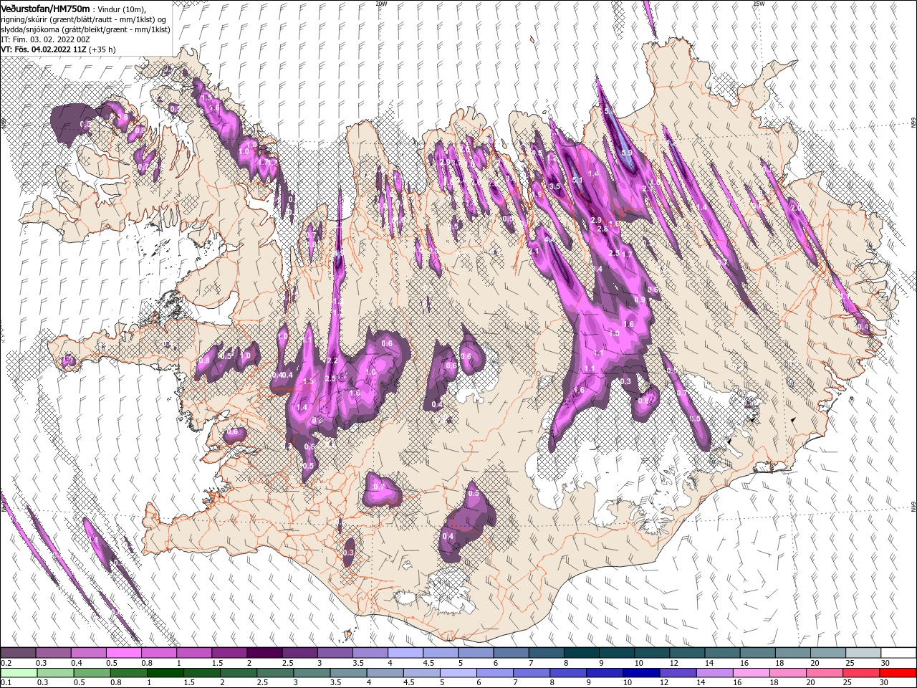Screen dimensions: 917x688
Task: Click the bright red 30 rain legend swatch
Action: point(898,673)
